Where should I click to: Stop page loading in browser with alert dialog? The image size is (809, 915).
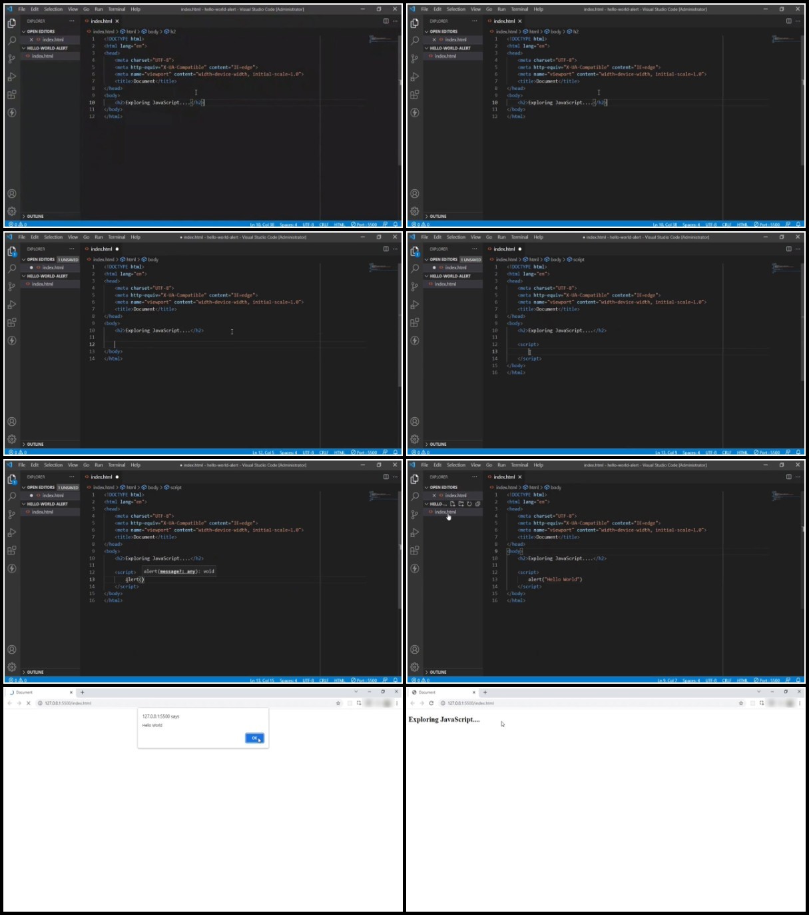pyautogui.click(x=28, y=703)
